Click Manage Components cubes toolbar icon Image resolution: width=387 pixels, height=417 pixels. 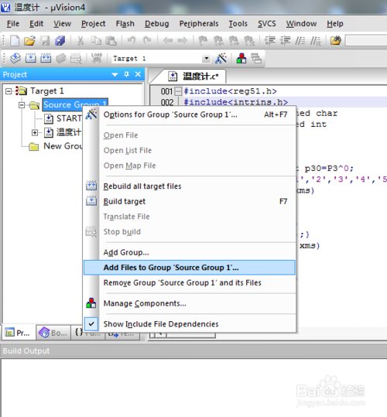(x=241, y=58)
